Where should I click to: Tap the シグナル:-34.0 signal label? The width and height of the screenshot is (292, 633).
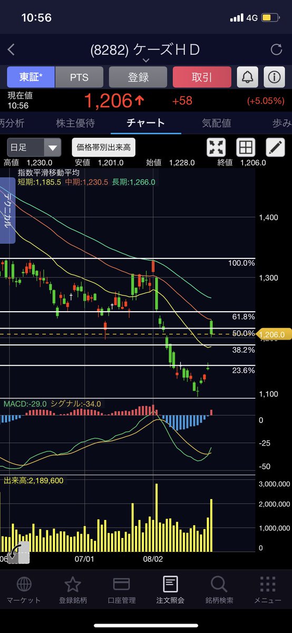pos(75,404)
